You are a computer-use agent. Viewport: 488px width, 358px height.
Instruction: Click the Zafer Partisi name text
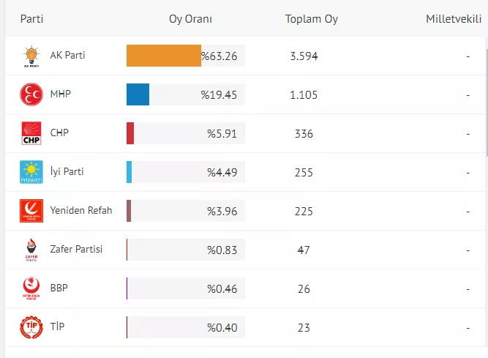[76, 250]
